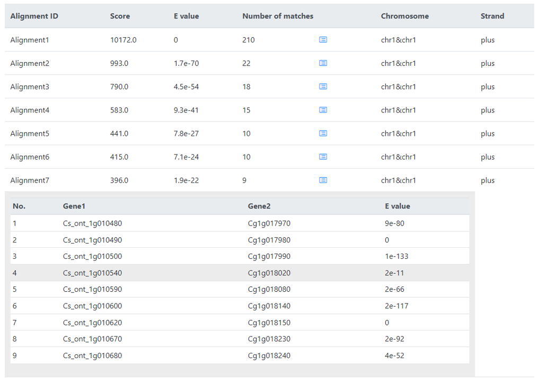Viewport: 538px width, 382px height.
Task: Click score value 441.0
Action: tap(119, 133)
